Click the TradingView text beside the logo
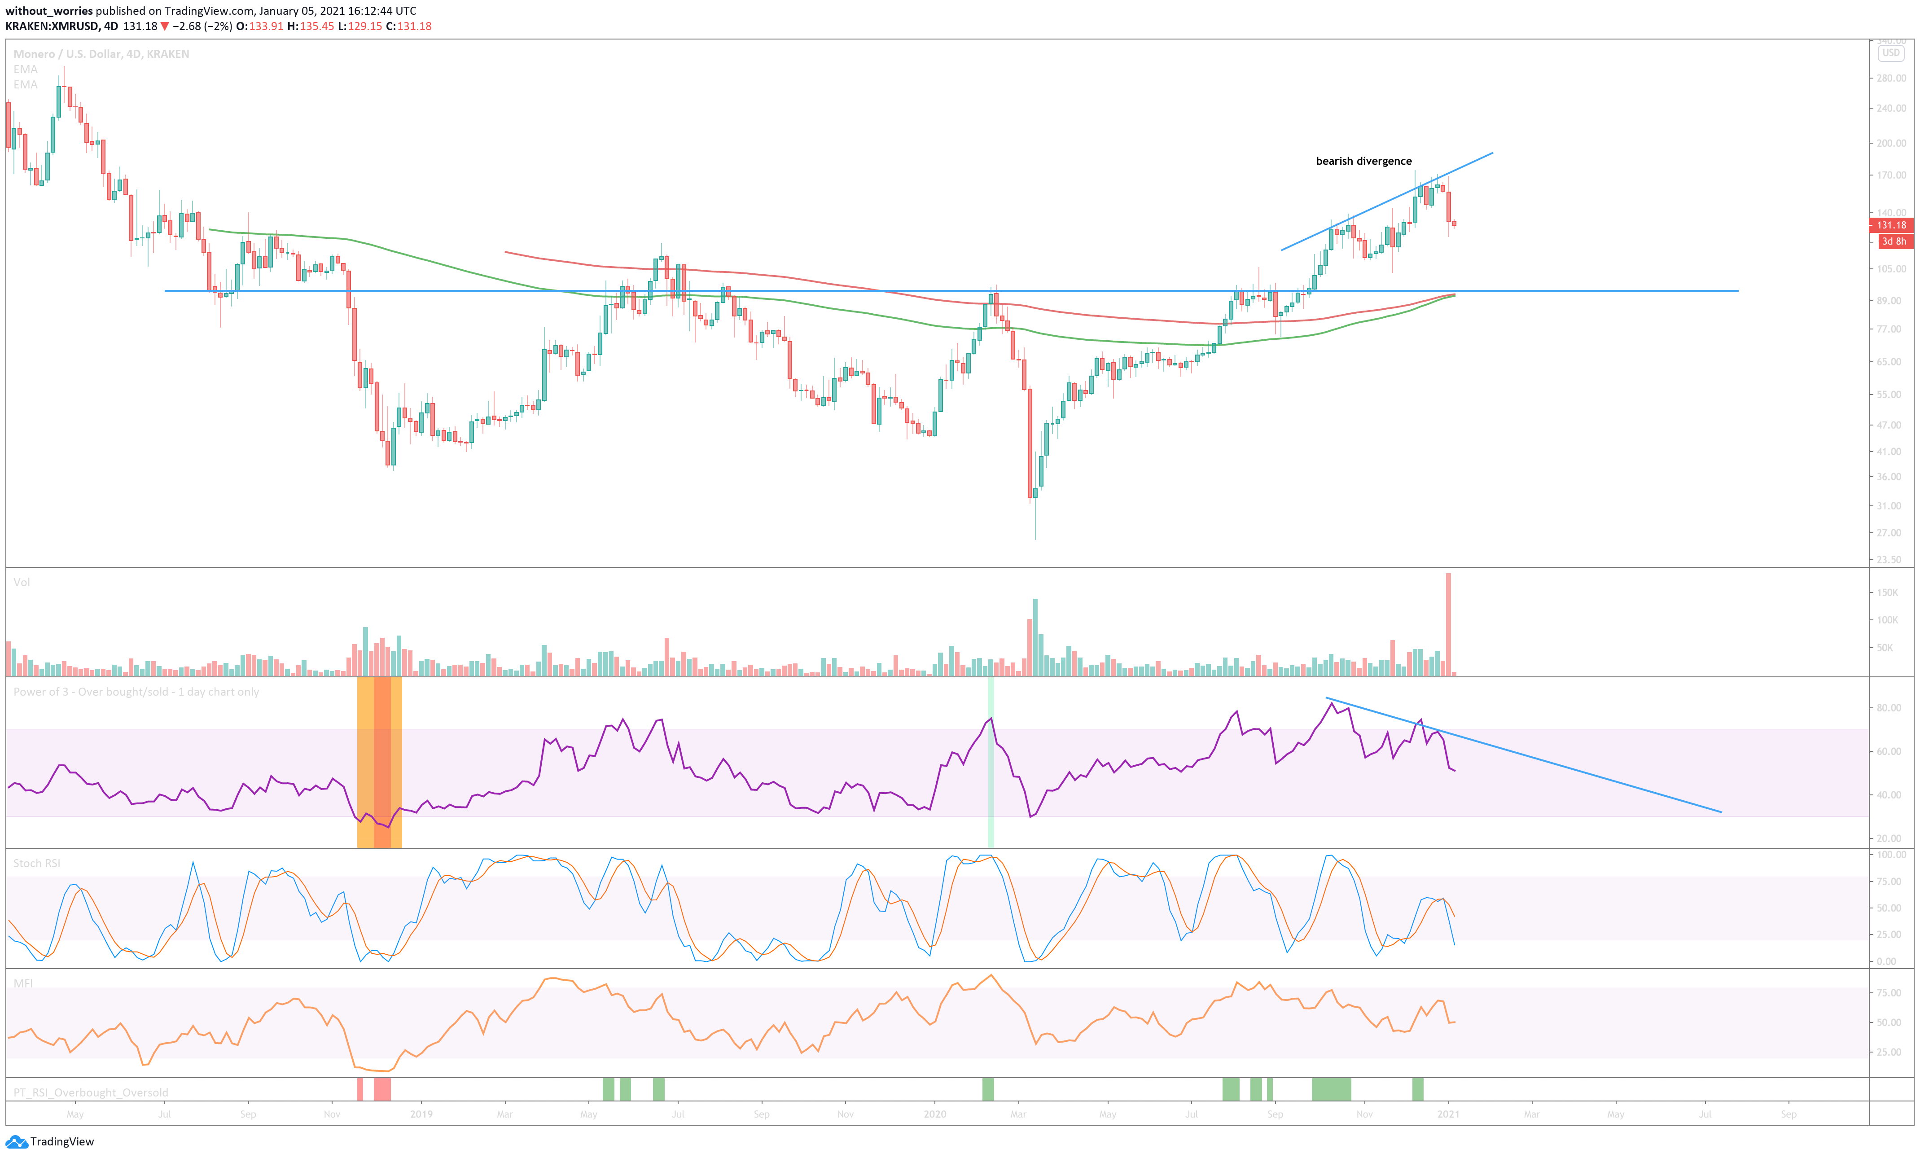 [x=62, y=1142]
